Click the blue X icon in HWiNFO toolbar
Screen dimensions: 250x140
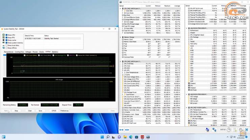pyautogui.click(x=247, y=130)
